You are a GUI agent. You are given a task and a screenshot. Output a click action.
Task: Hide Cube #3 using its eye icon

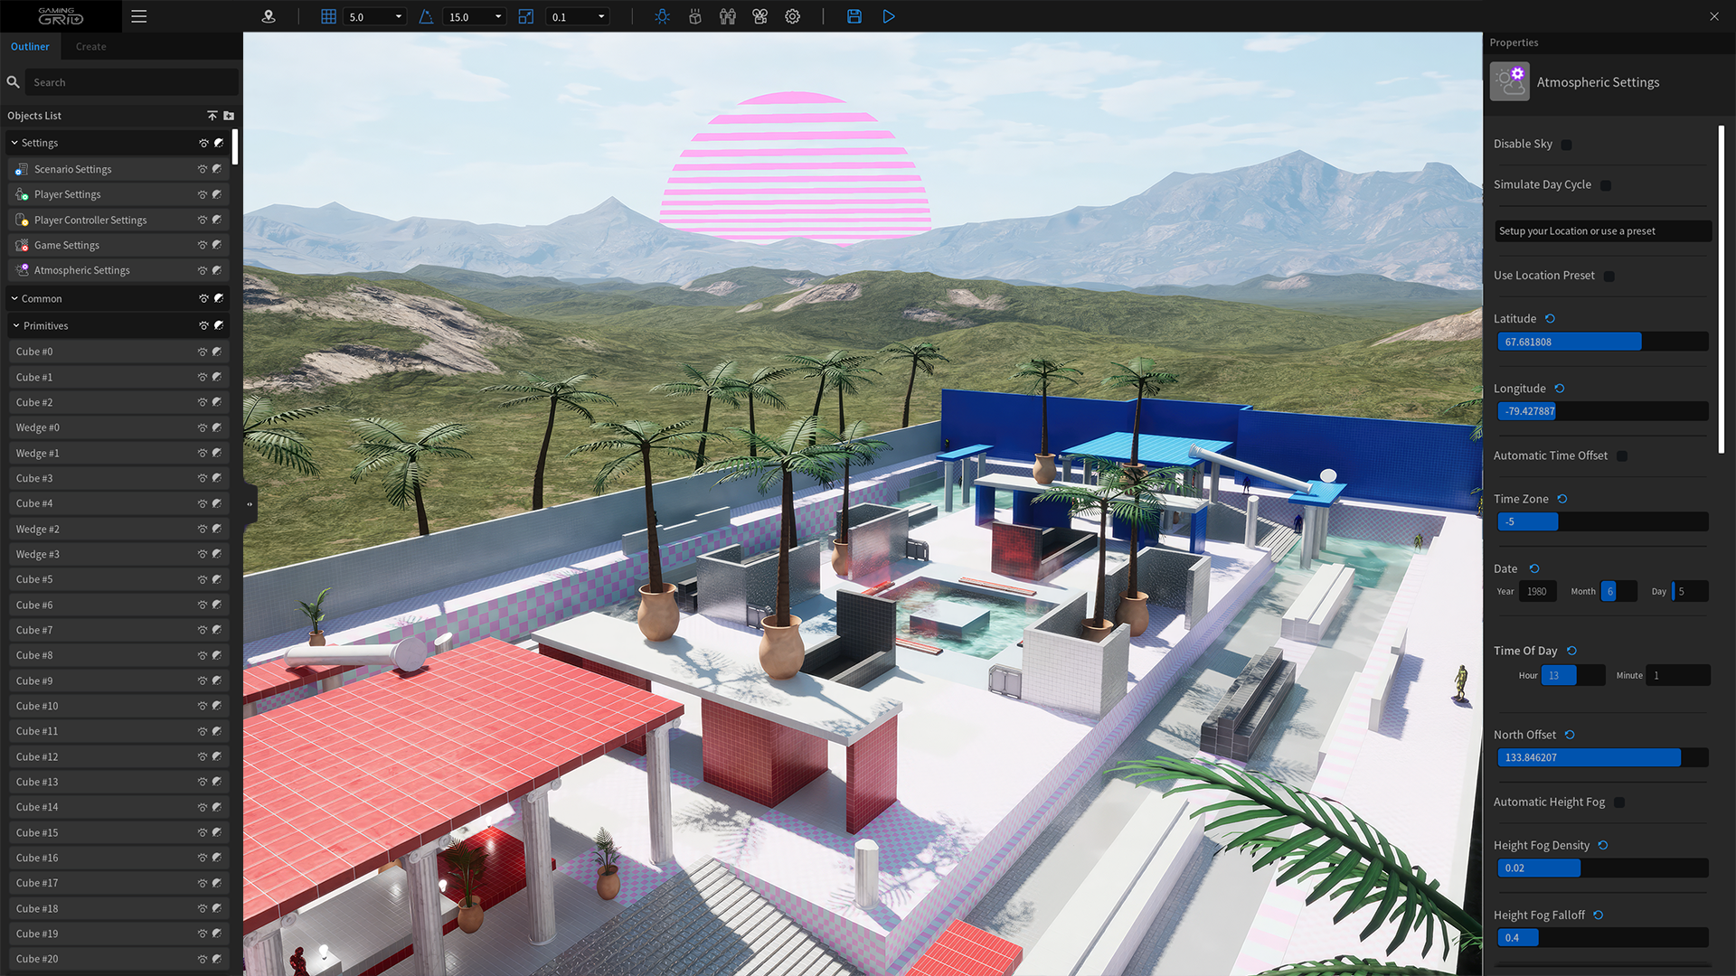203,478
